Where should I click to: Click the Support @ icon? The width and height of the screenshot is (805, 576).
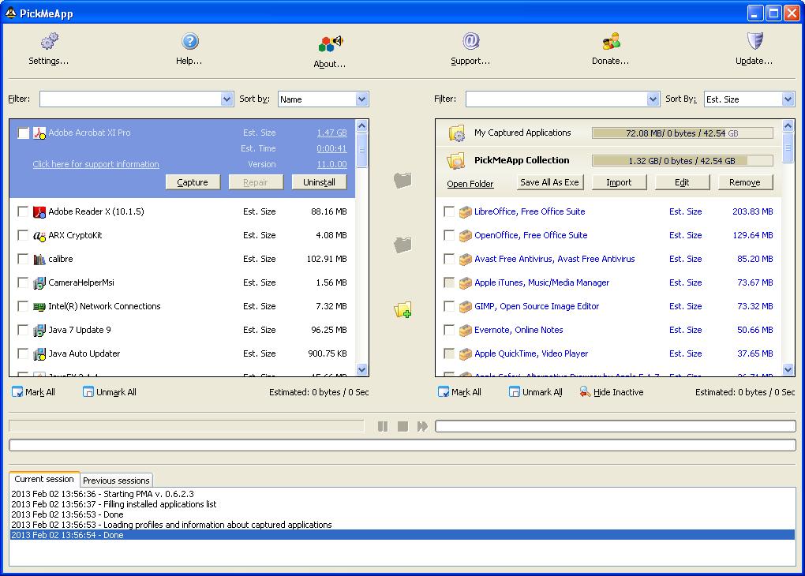pos(470,41)
